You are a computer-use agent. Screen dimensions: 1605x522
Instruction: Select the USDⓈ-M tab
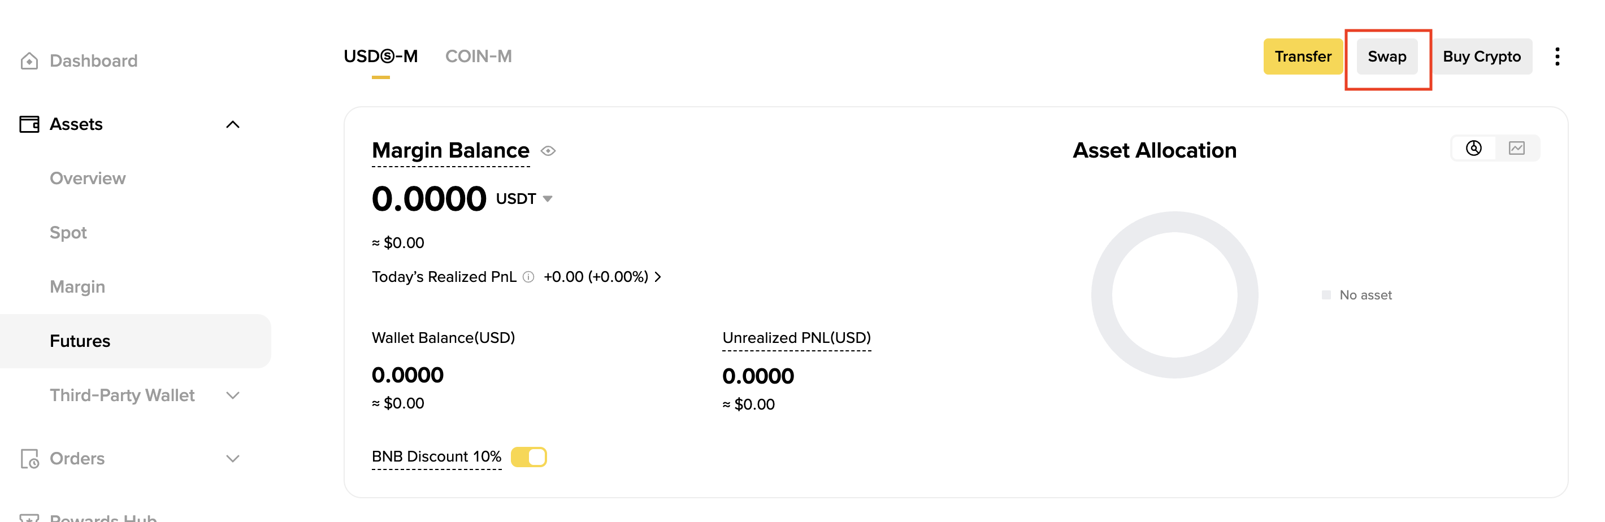380,56
